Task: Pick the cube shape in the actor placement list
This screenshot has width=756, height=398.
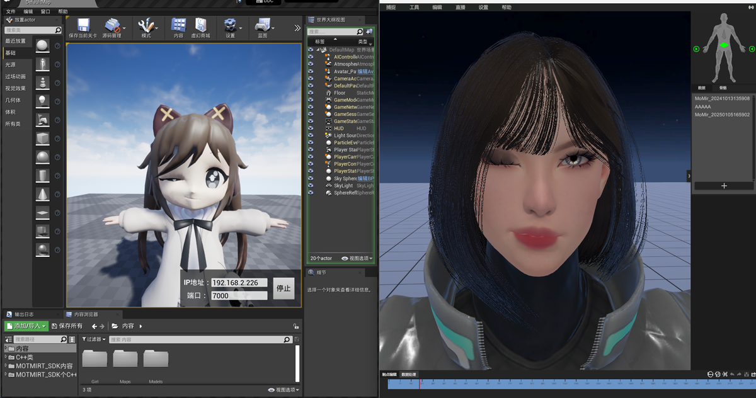Action: point(42,138)
